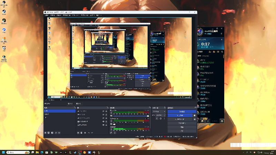Click the volume slider of second mixer channel
This screenshot has height=155, width=276.
tap(131, 124)
